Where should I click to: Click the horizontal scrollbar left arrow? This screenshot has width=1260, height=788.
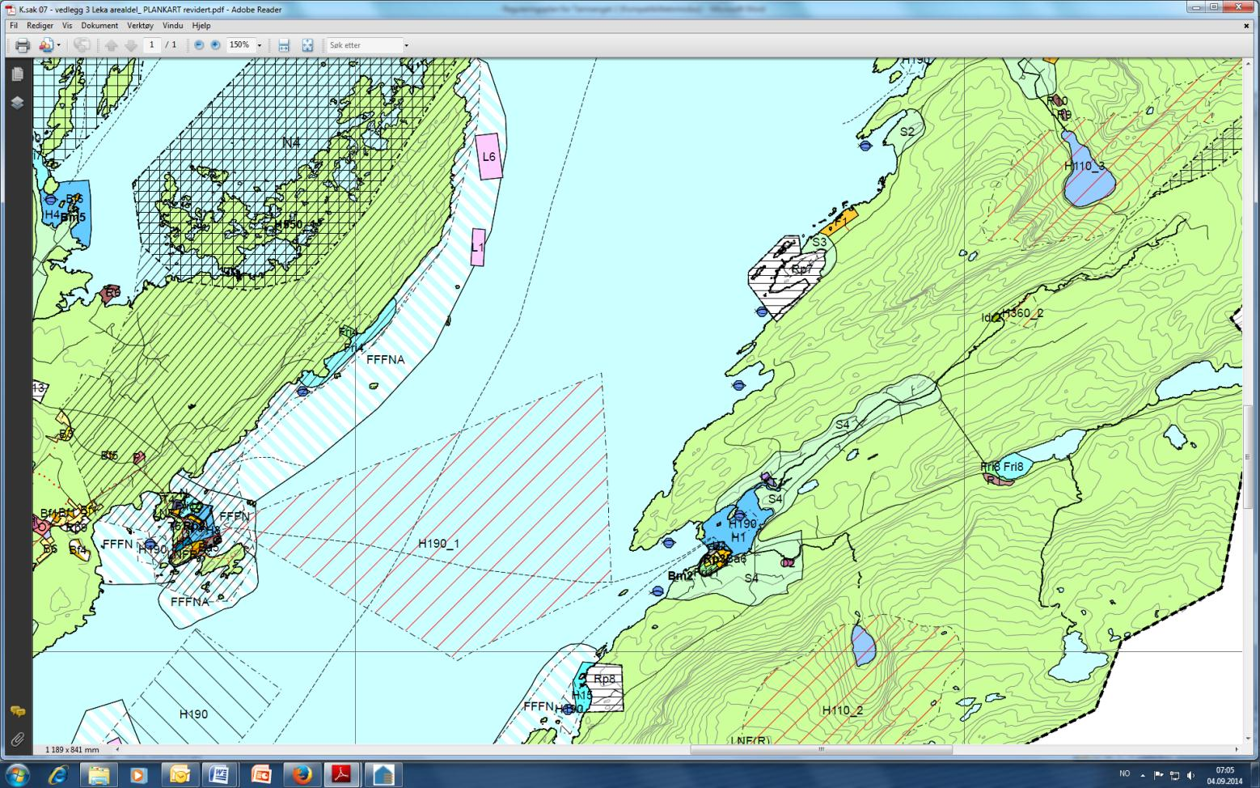coord(118,750)
